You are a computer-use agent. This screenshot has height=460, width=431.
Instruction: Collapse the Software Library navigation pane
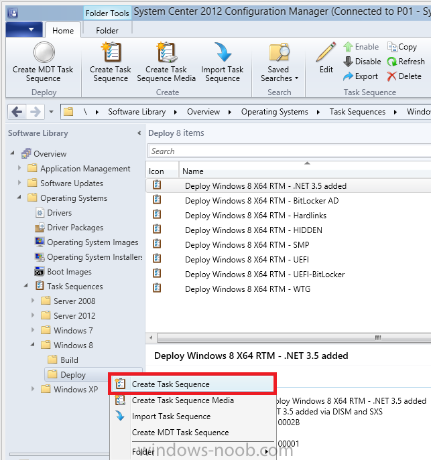tap(139, 133)
